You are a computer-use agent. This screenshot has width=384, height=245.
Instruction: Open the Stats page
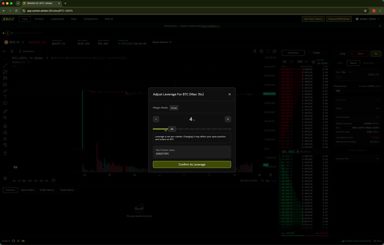coord(74,19)
